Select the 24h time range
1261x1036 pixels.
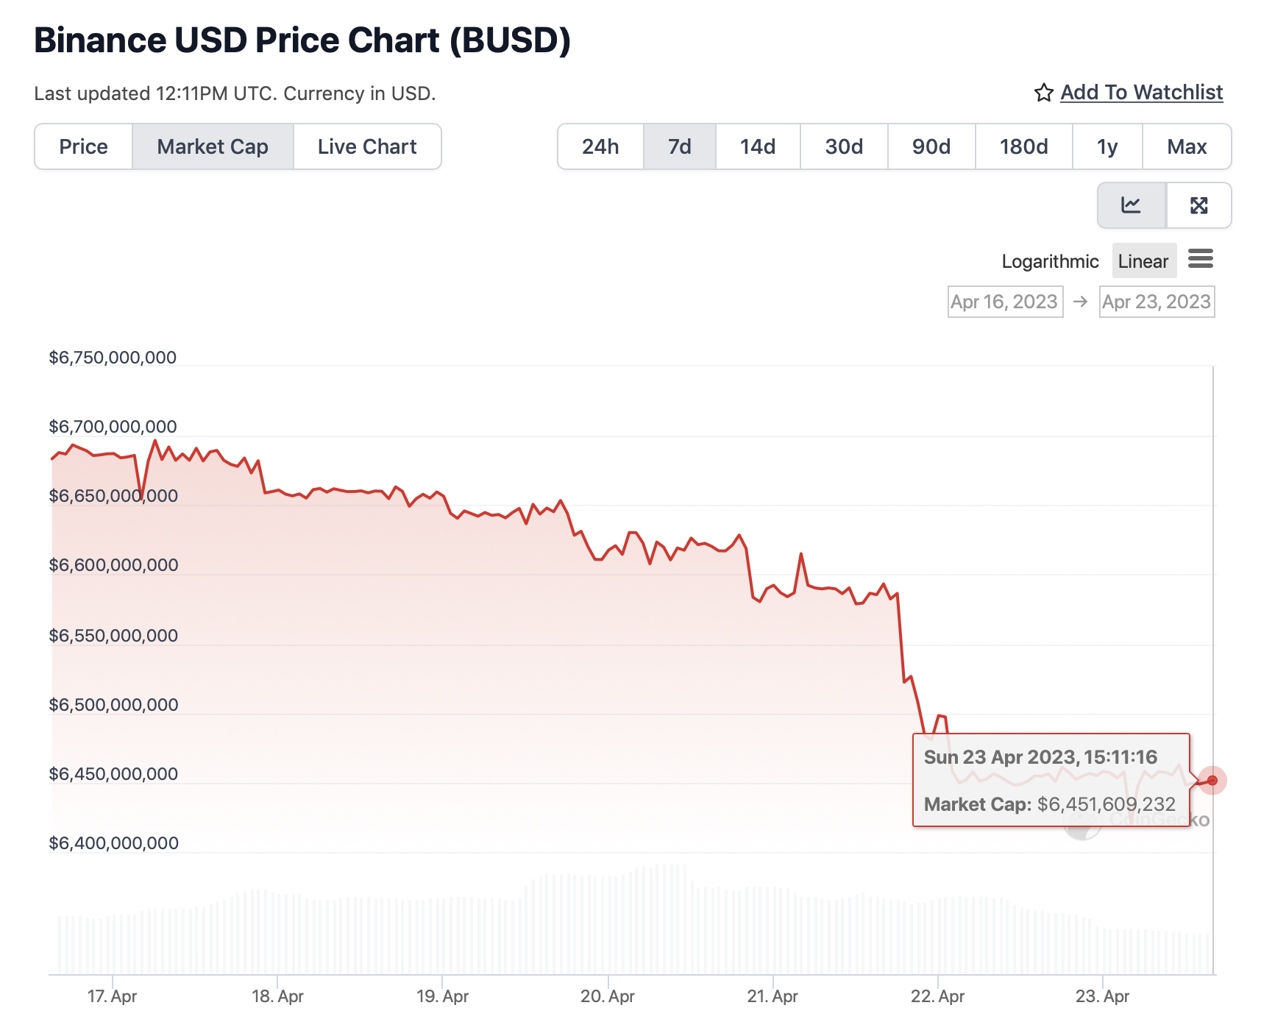click(x=600, y=146)
